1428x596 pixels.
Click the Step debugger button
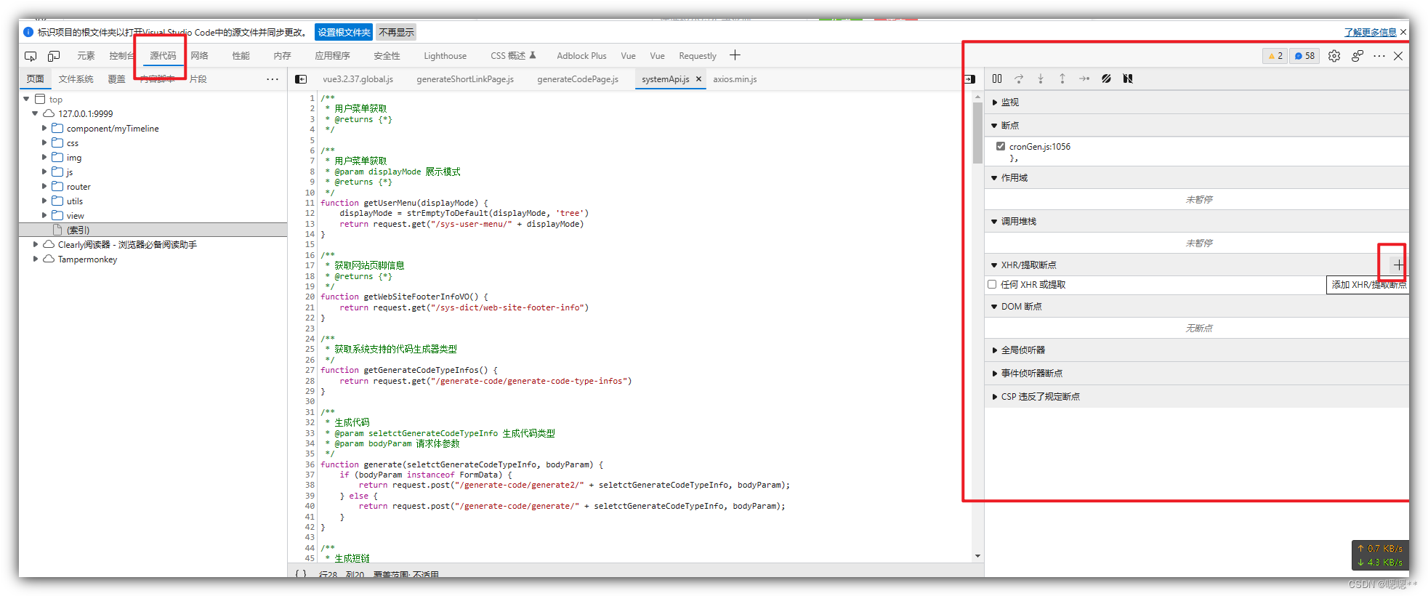point(1084,78)
